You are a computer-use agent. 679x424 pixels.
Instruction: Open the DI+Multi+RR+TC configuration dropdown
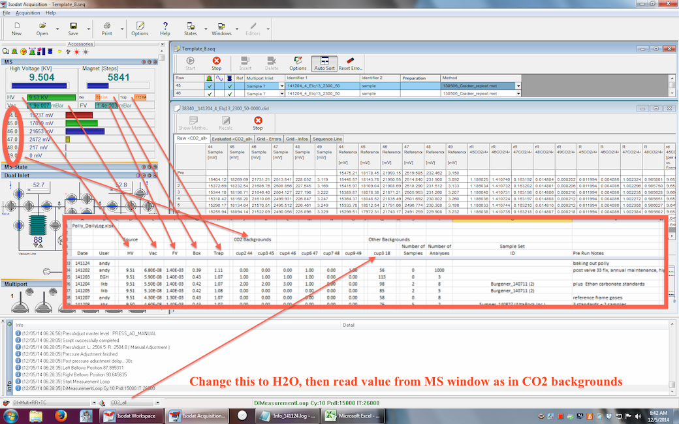(x=95, y=402)
